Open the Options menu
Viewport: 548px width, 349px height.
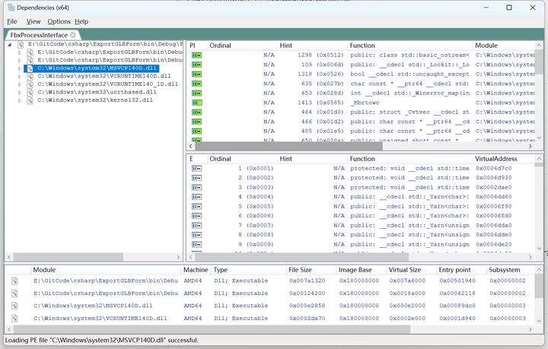[59, 21]
